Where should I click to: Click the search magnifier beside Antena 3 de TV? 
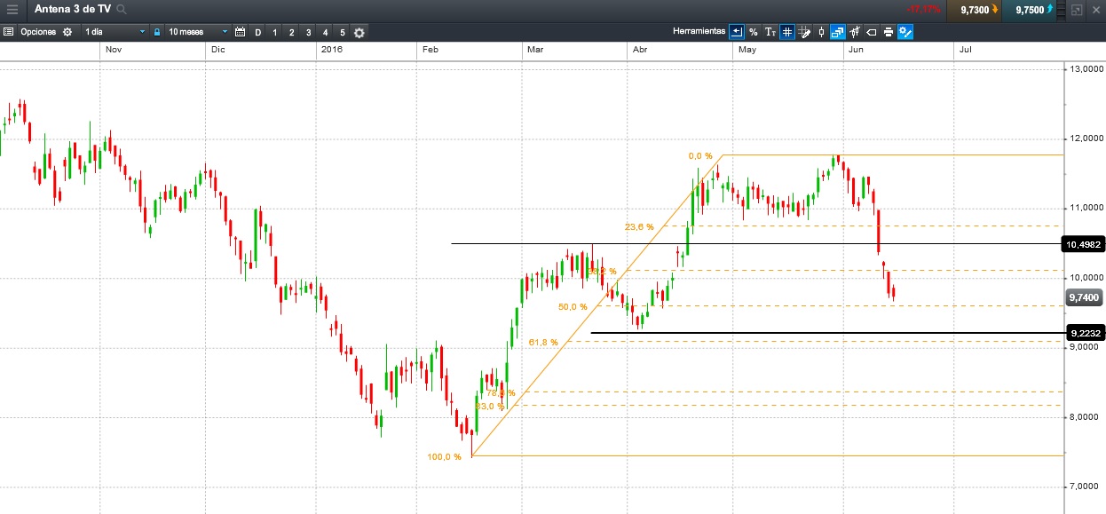point(121,10)
